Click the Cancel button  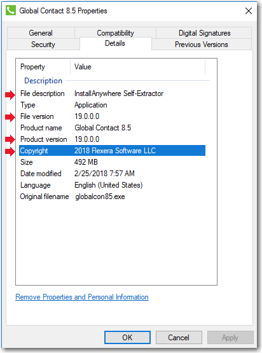(179, 338)
